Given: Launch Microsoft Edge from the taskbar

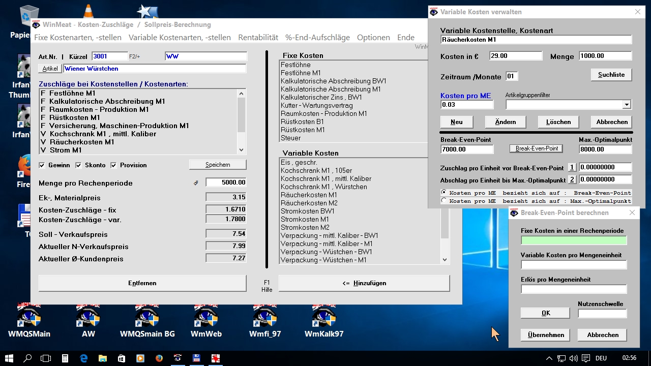Looking at the screenshot, I should click(x=84, y=358).
